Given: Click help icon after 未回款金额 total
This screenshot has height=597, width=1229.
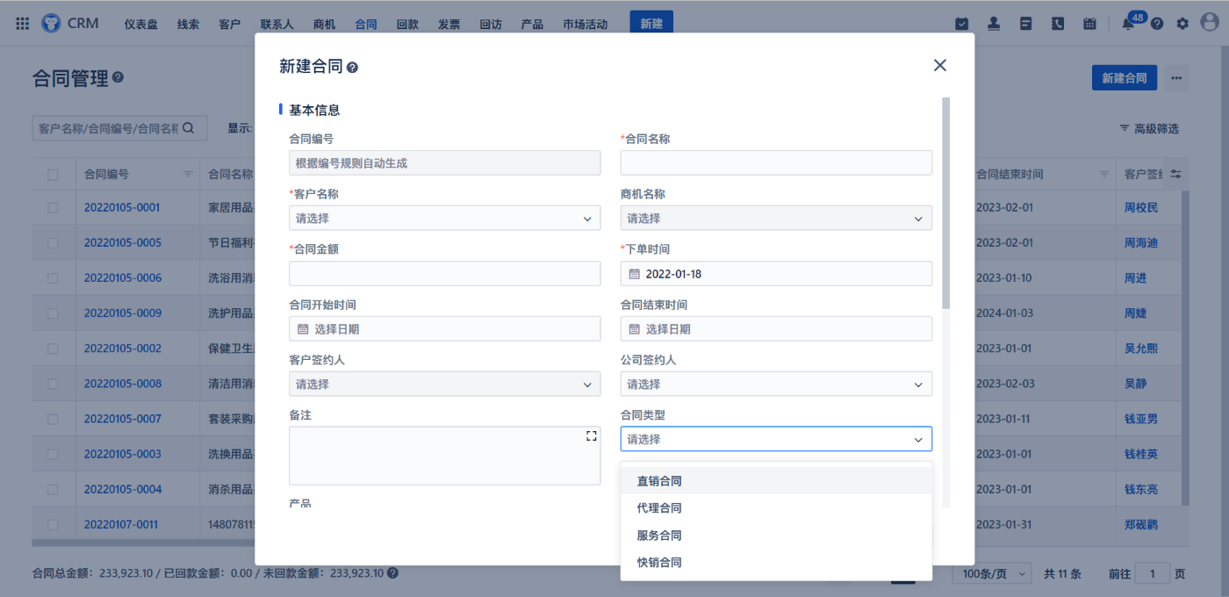Looking at the screenshot, I should click(x=392, y=573).
